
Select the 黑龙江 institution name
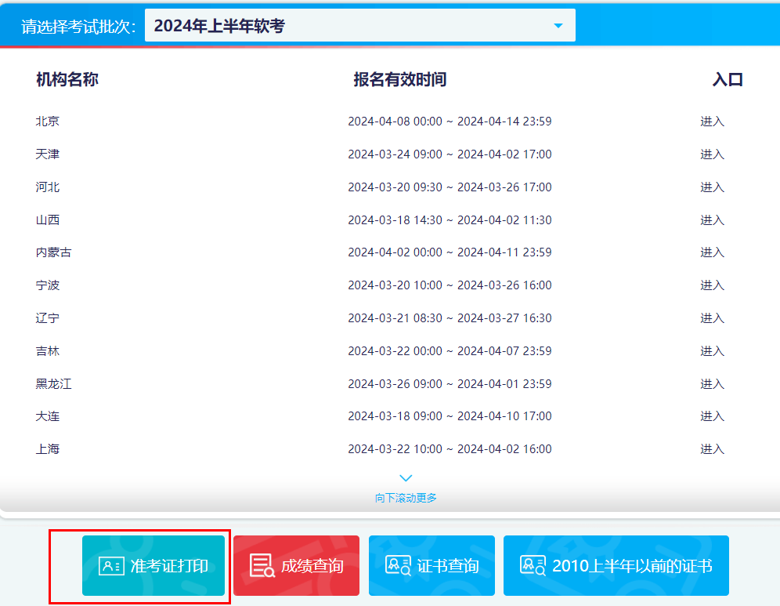(54, 384)
